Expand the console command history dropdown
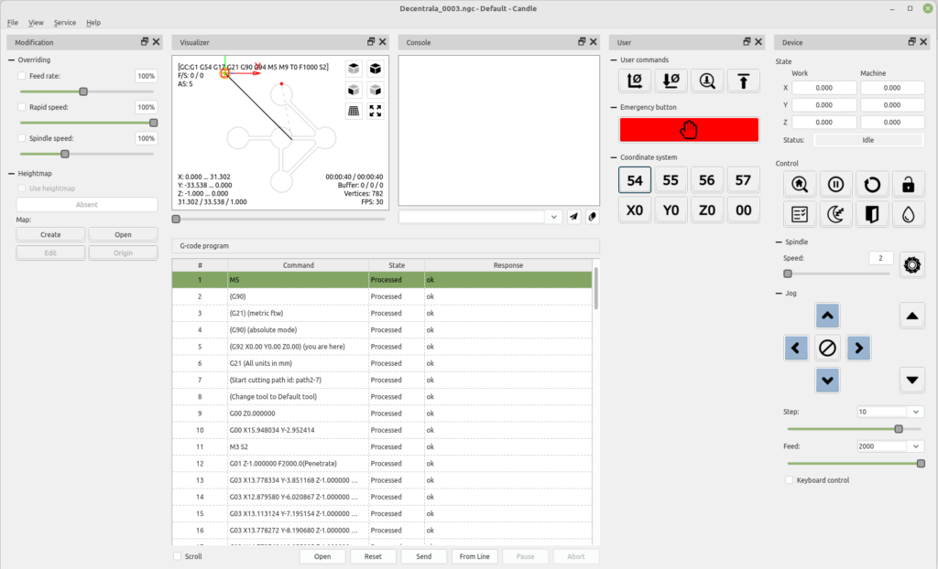The height and width of the screenshot is (569, 938). [553, 217]
